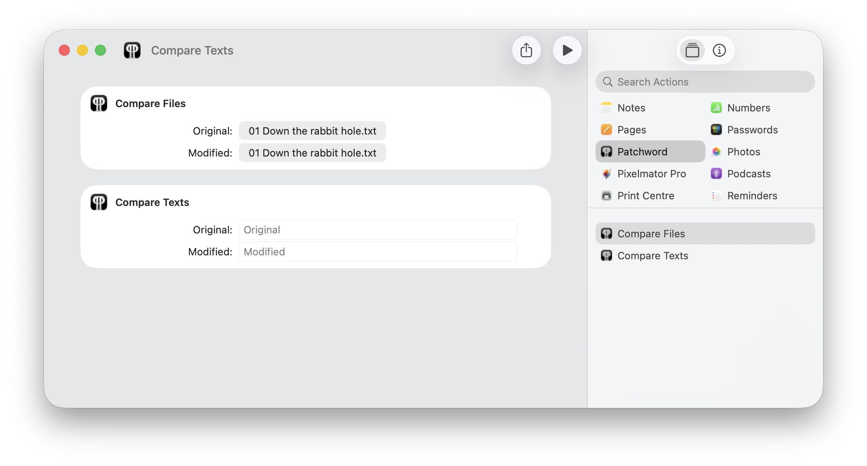Run the shortcut with play button
The width and height of the screenshot is (867, 466).
[x=567, y=50]
